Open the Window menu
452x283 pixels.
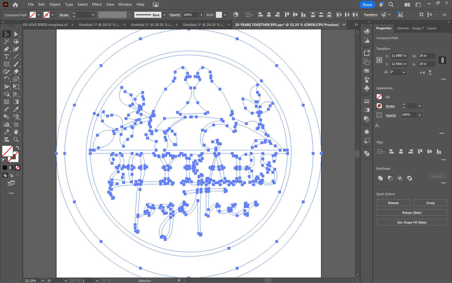coord(125,4)
